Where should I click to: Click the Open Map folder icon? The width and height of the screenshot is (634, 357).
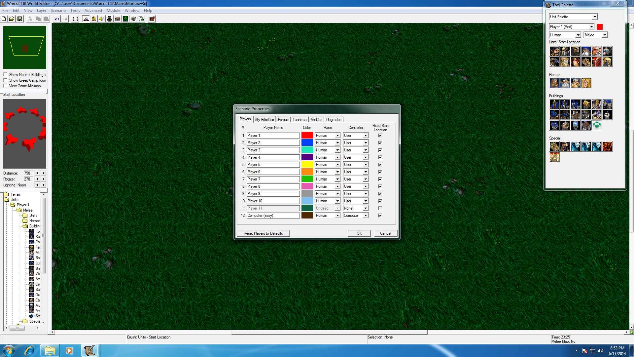click(x=12, y=19)
